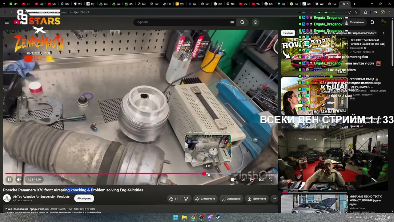Click the Създаване create button

(x=354, y=22)
